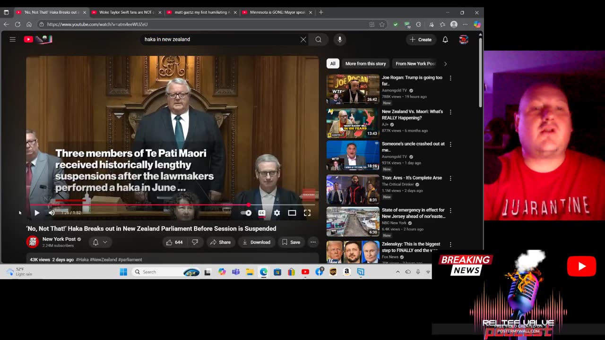The height and width of the screenshot is (340, 605).
Task: Switch to the Woke Taylor Swift fans tab
Action: point(126,12)
